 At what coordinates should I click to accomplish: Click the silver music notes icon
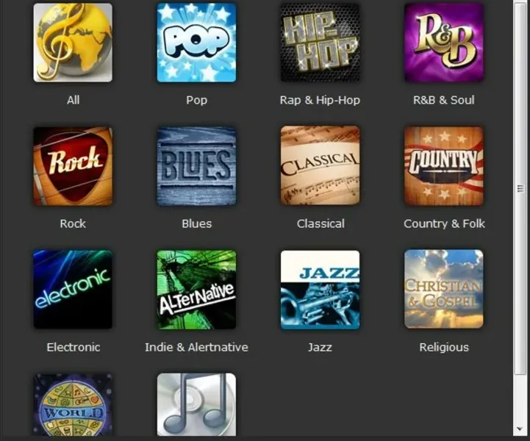pos(196,404)
